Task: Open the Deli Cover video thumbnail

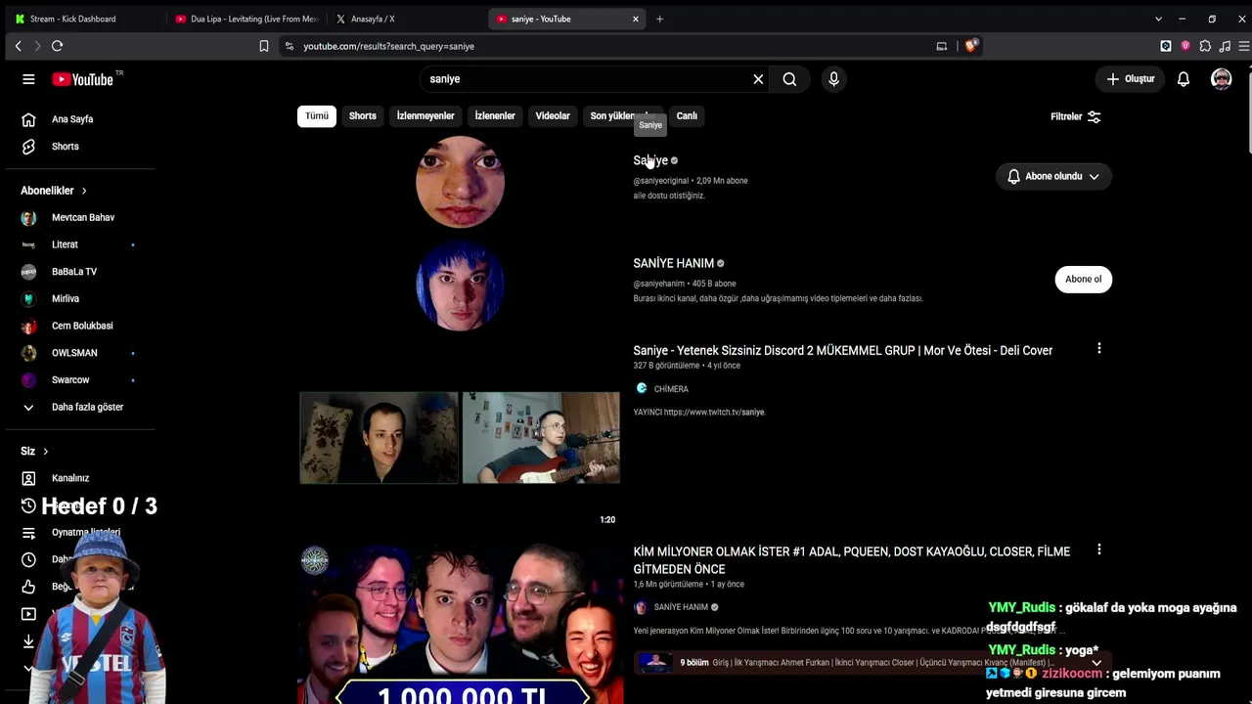Action: point(460,437)
